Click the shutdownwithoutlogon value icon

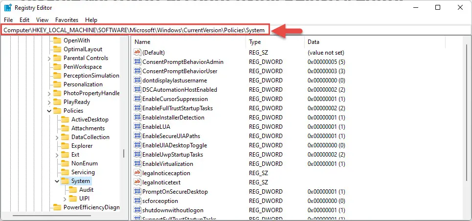(x=137, y=210)
